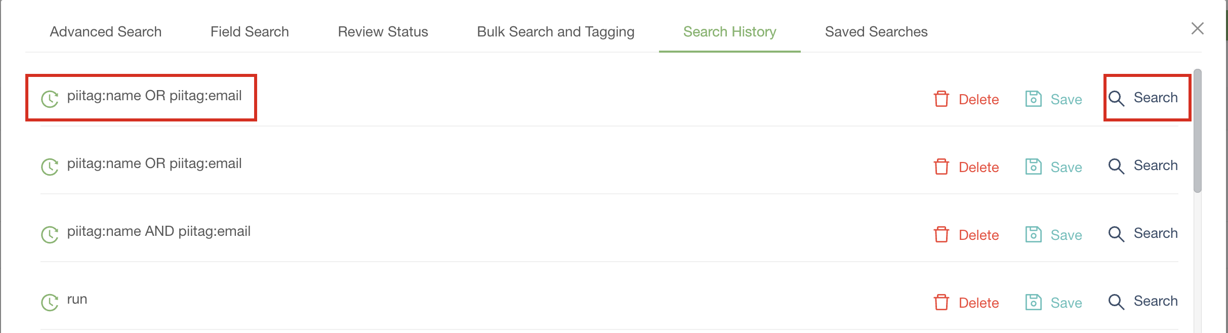
Task: Click the history clock icon beside 'piitag:name OR piitag:email'
Action: pyautogui.click(x=50, y=98)
